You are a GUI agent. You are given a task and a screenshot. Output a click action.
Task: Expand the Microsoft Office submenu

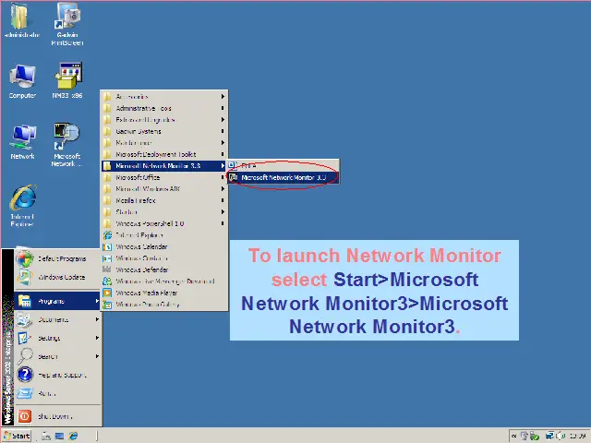pyautogui.click(x=137, y=177)
